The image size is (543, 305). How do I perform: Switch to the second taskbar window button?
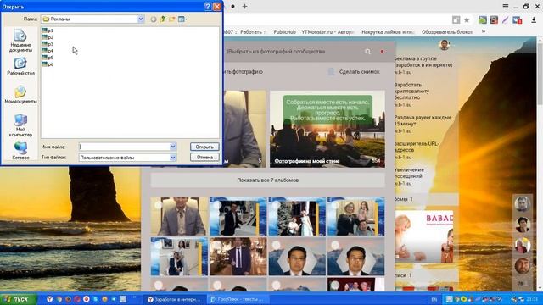(238, 299)
